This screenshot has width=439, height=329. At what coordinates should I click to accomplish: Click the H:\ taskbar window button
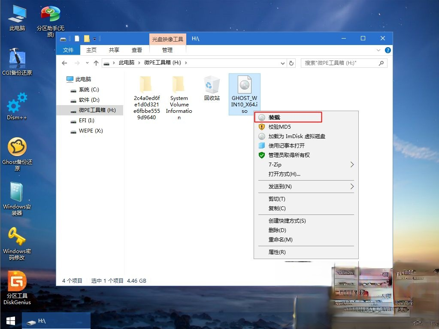coord(56,321)
